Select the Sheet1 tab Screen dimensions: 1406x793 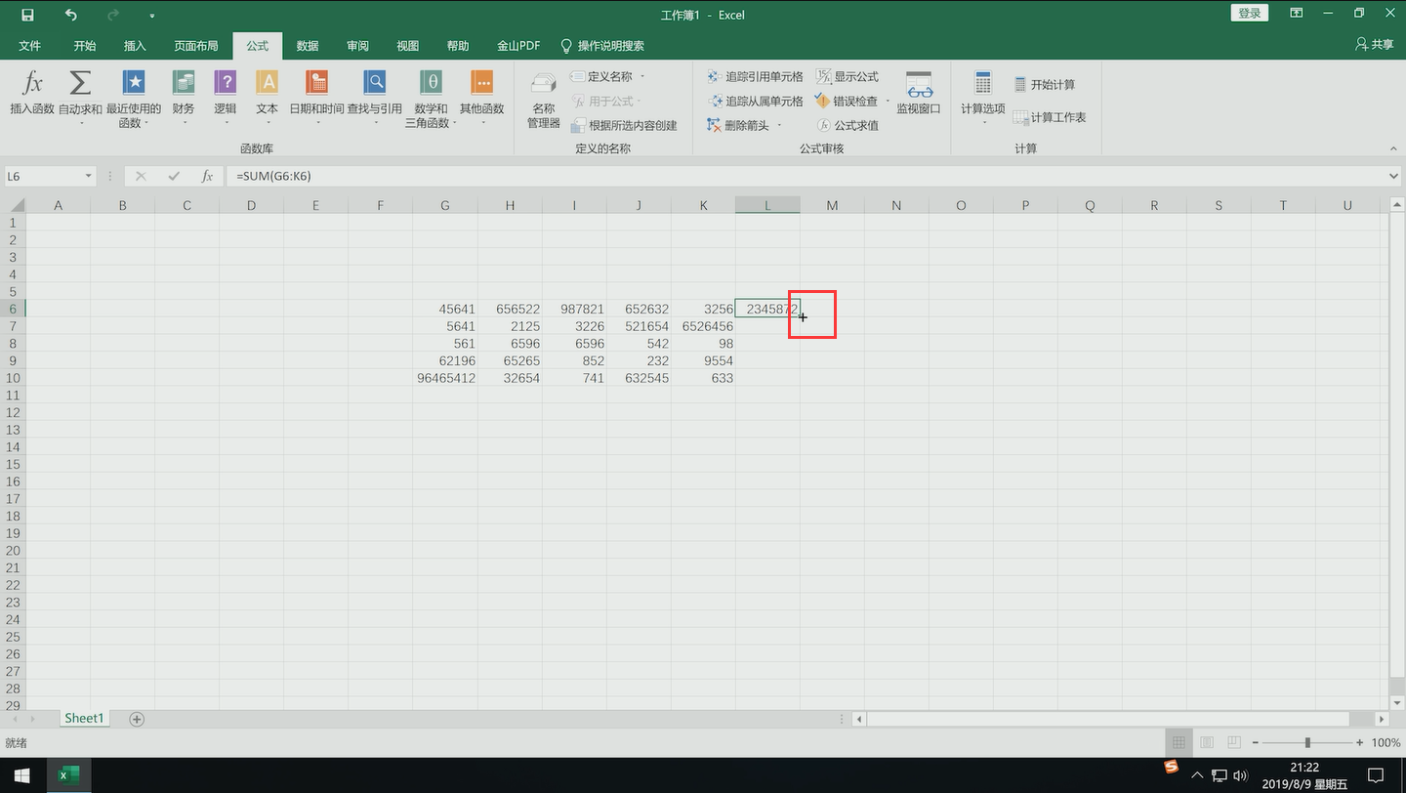pos(83,718)
